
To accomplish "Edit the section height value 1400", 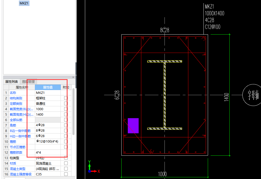I will coord(48,114).
